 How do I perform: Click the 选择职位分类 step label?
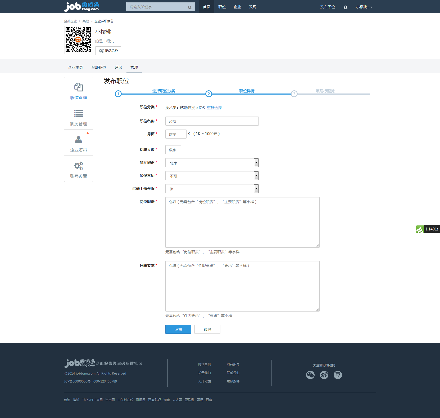[x=164, y=91]
